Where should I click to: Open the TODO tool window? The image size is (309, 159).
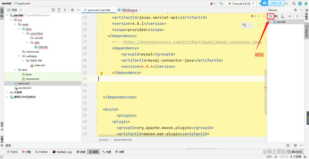click(12, 152)
